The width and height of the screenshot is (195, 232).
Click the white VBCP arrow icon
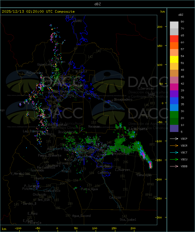pos(174,139)
